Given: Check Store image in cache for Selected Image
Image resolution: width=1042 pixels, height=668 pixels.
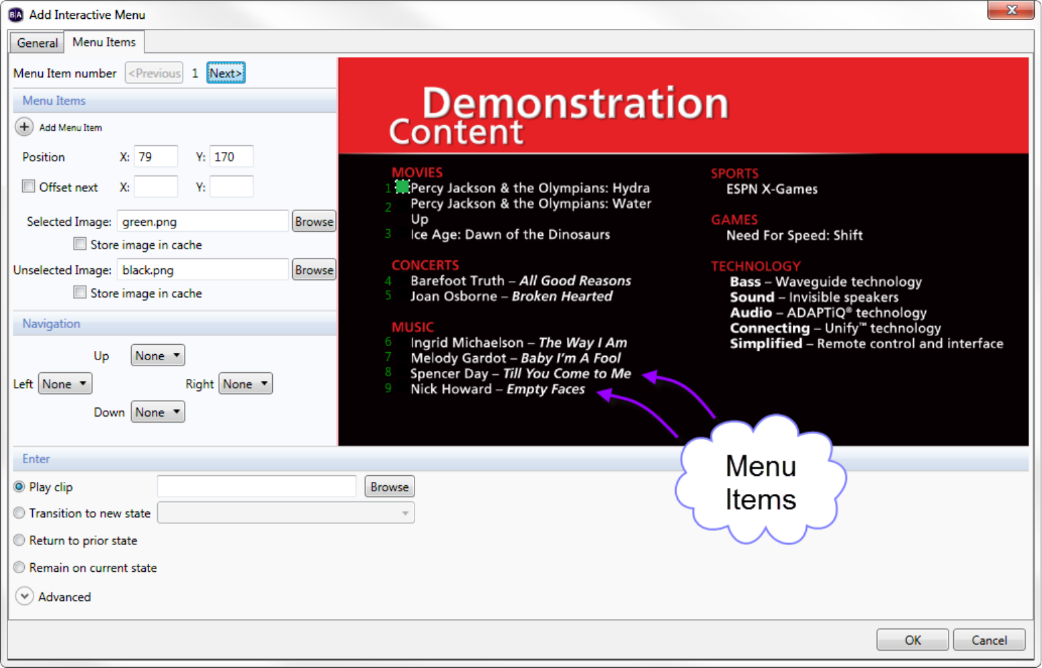Looking at the screenshot, I should coord(80,244).
